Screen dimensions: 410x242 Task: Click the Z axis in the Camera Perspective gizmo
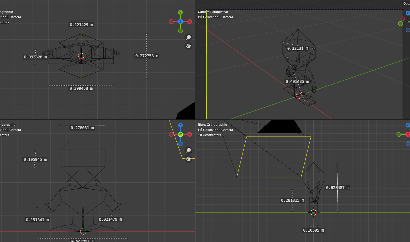click(408, 13)
